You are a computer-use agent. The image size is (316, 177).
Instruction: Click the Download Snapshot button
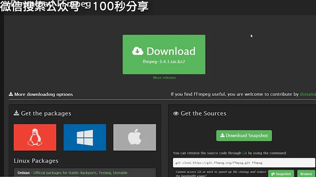[x=244, y=135]
